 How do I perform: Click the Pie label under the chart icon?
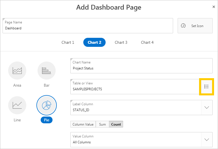pos(47,120)
